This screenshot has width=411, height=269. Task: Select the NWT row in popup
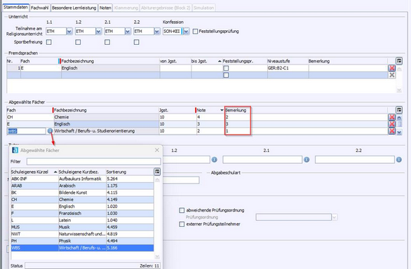(x=82, y=234)
